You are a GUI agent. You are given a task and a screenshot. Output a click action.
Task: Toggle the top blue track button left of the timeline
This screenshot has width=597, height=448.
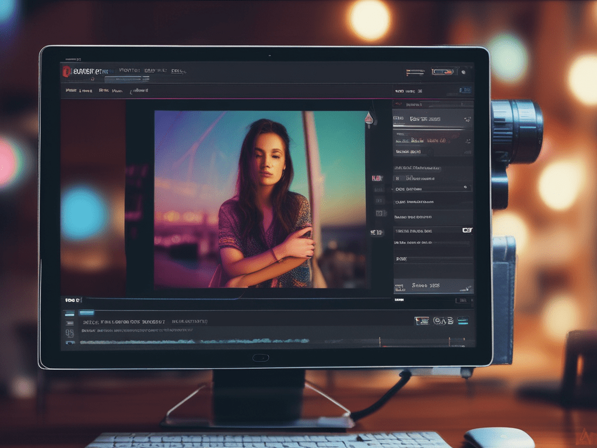(x=69, y=313)
